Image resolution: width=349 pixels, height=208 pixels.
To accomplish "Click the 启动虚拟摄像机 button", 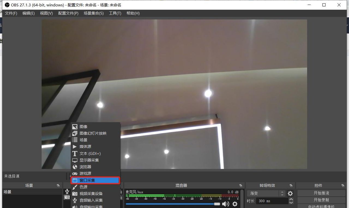I will pos(321,206).
